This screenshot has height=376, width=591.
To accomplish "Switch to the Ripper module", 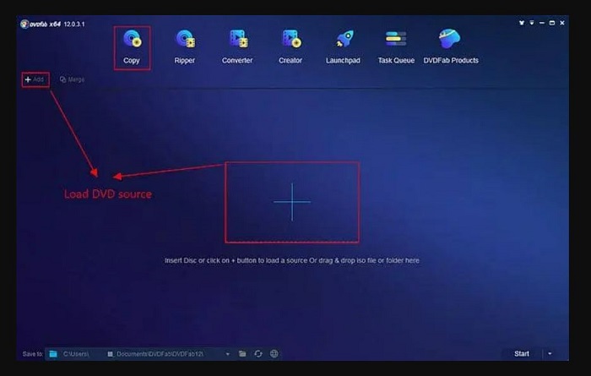I will pyautogui.click(x=185, y=47).
